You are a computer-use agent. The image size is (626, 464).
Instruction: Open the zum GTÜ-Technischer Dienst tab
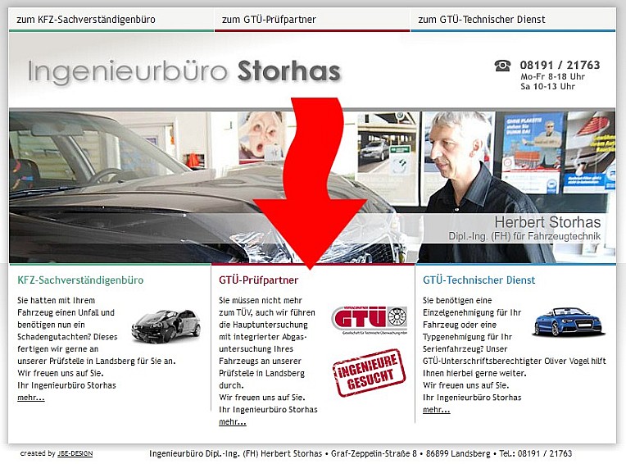pyautogui.click(x=482, y=19)
